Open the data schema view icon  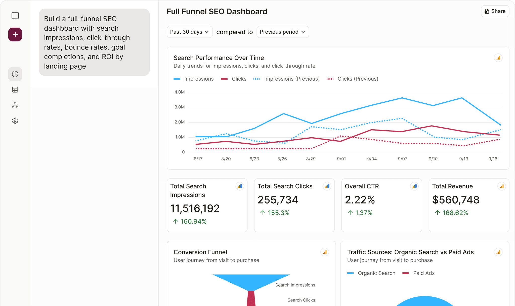(15, 105)
